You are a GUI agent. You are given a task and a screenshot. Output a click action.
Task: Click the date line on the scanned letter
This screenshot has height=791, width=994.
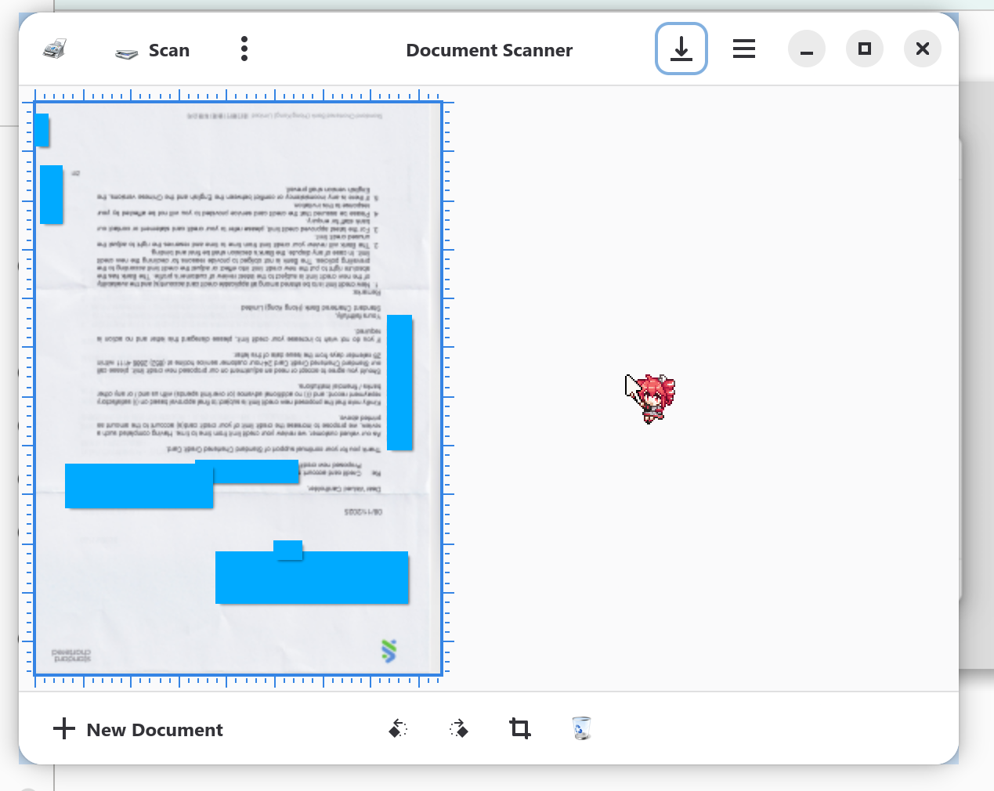(x=363, y=511)
